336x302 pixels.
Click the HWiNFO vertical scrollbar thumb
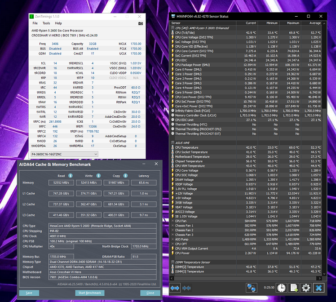[324, 133]
